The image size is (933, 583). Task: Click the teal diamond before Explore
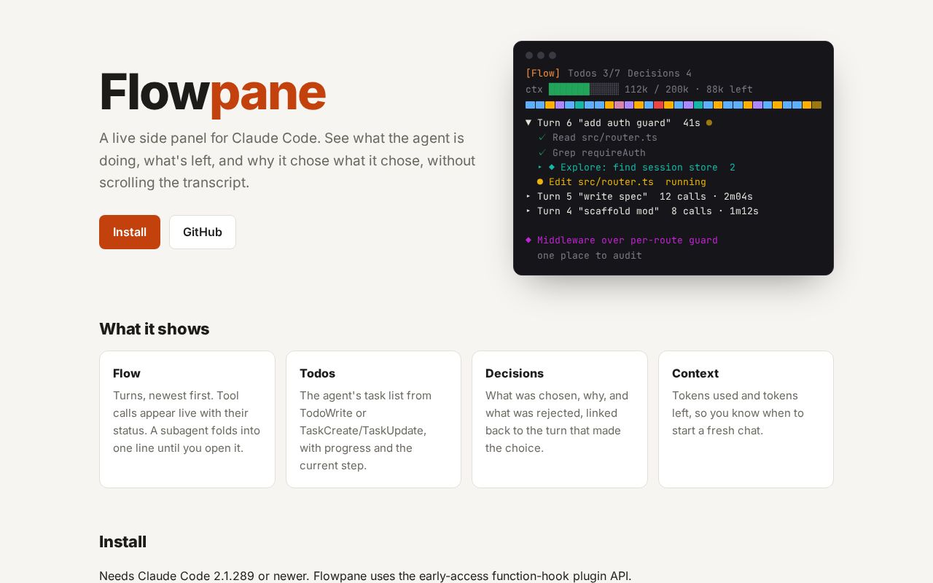[552, 167]
